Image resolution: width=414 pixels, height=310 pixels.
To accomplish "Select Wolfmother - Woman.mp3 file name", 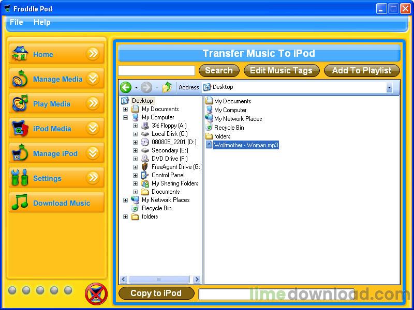I will click(246, 145).
